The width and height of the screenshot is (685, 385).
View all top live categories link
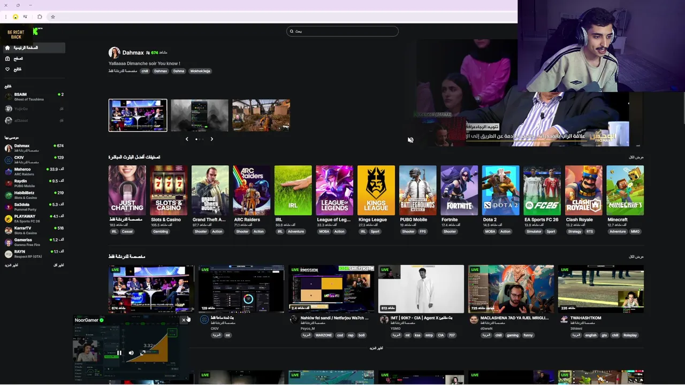636,157
